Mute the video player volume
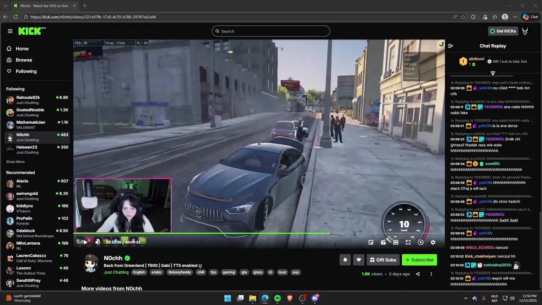 [x=98, y=242]
